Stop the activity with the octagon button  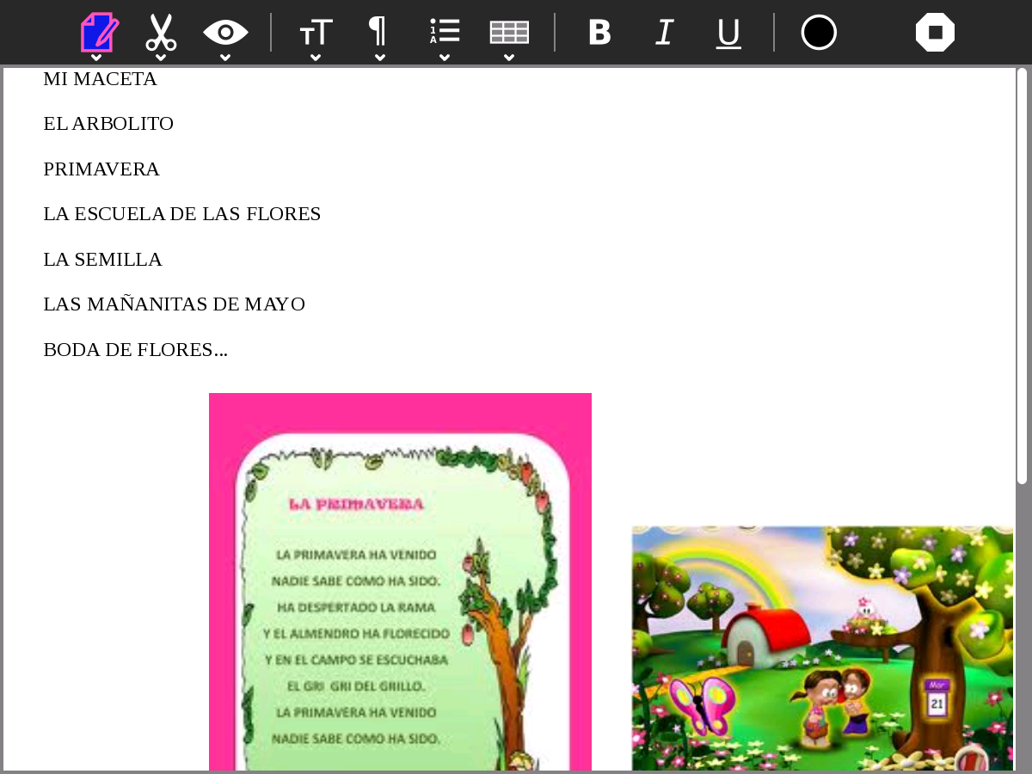click(935, 33)
